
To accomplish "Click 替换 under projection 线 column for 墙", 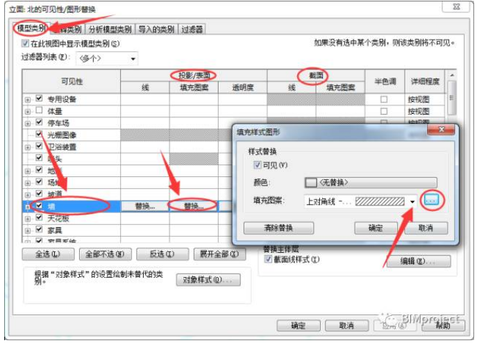I will coord(145,206).
